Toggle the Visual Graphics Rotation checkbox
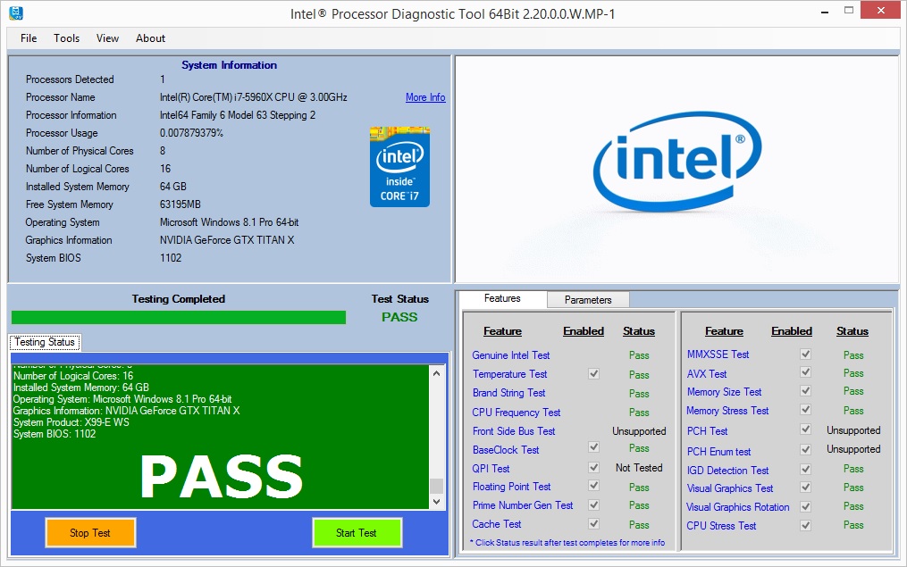Image resolution: width=907 pixels, height=567 pixels. 805,506
